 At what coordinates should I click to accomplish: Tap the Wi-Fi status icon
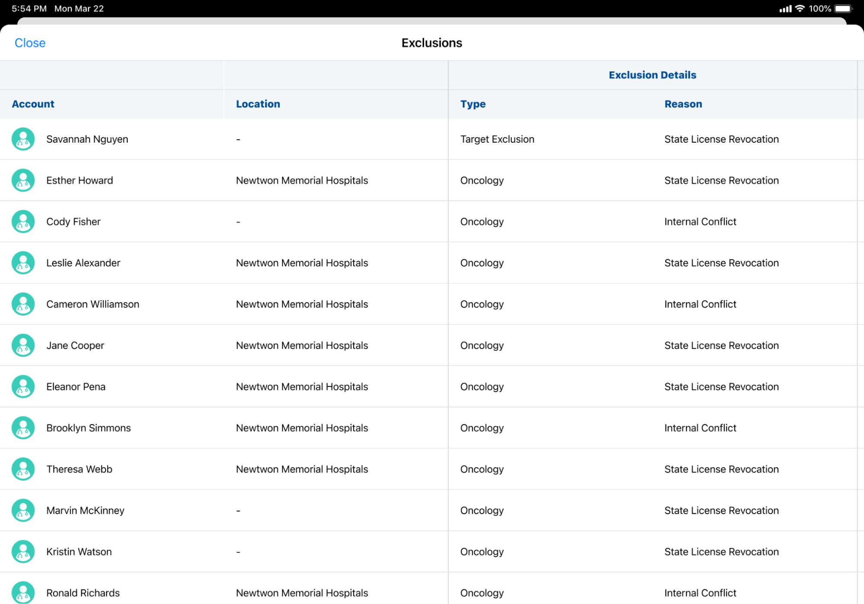click(800, 9)
